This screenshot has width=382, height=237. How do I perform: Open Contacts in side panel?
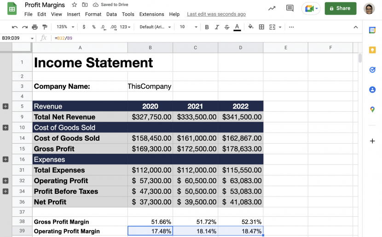pyautogui.click(x=372, y=90)
